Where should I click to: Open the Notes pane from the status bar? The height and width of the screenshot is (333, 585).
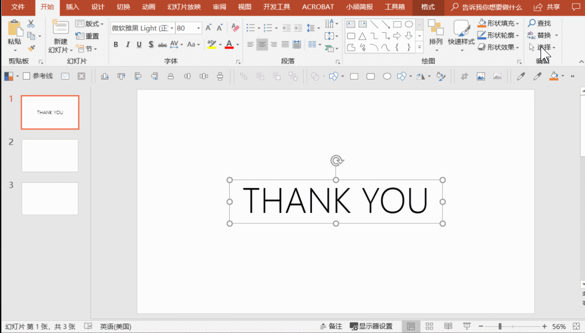(x=331, y=326)
